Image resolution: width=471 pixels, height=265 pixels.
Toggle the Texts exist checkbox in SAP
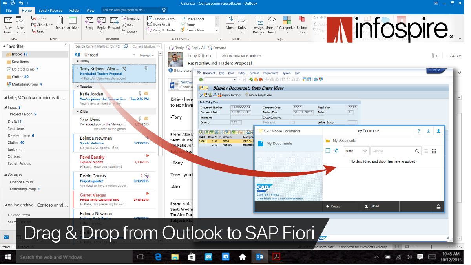point(293,122)
